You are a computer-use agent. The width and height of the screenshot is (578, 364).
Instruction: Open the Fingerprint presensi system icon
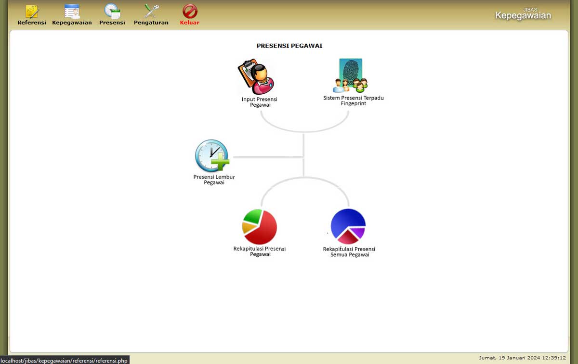[350, 75]
